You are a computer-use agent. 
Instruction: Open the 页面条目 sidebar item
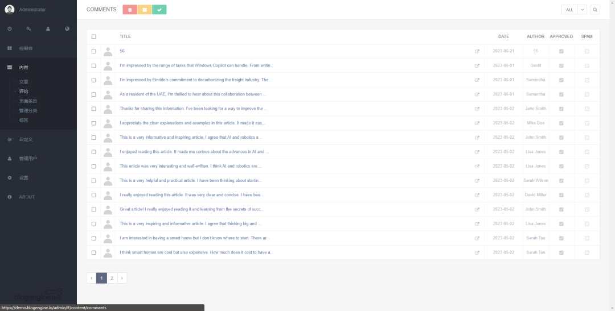pos(28,101)
